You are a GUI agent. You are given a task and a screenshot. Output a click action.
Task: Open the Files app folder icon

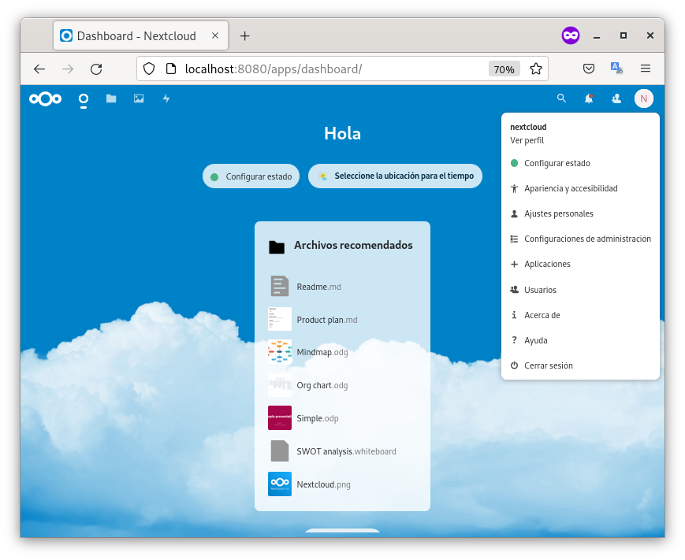pos(111,98)
